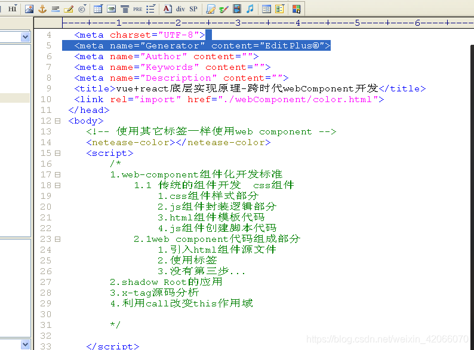Collapse the fold marker on line 18
The image size is (474, 350).
57,185
